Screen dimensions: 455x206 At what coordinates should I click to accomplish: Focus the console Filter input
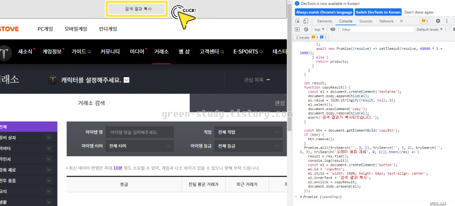377,30
